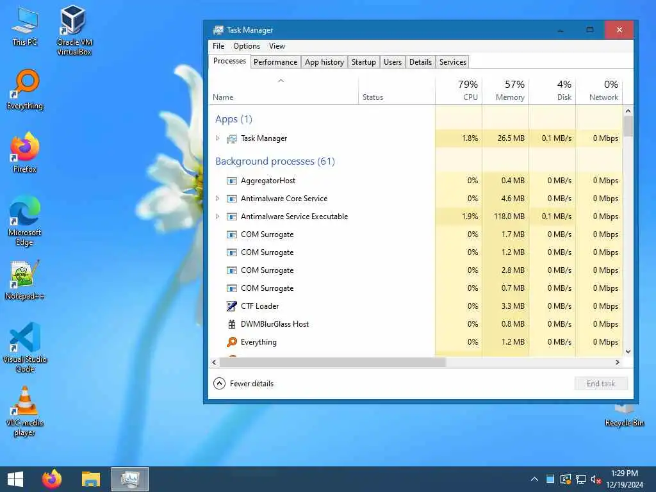This screenshot has width=656, height=492.
Task: Select the COM Surrogate row using 2.8 MB
Action: [x=416, y=270]
